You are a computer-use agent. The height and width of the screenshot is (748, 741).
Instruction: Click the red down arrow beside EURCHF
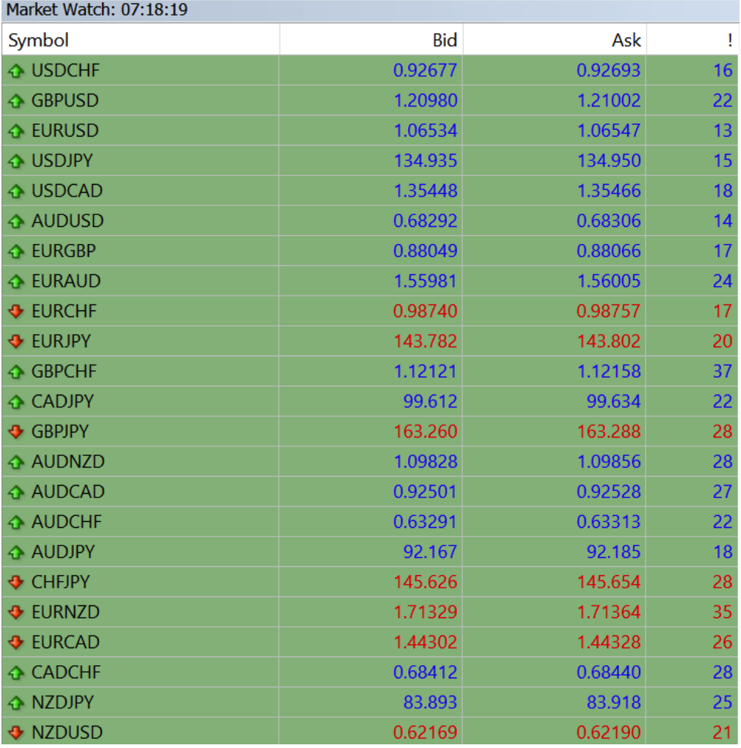pos(16,311)
